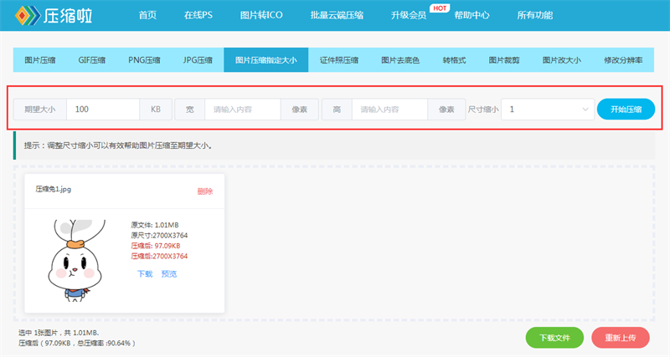Select 升级会员 in navigation bar
Screen dimensions: 670x357
tap(409, 15)
